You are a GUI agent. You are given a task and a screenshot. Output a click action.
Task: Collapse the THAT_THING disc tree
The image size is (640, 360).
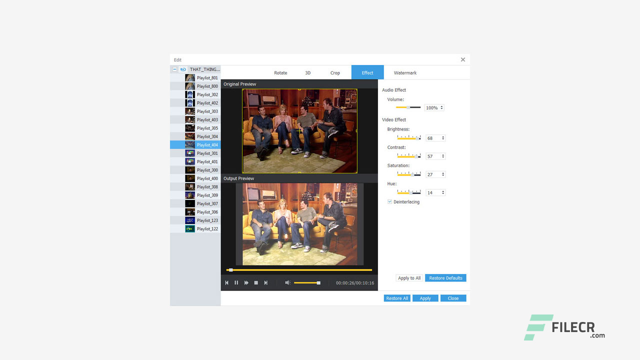pyautogui.click(x=174, y=69)
